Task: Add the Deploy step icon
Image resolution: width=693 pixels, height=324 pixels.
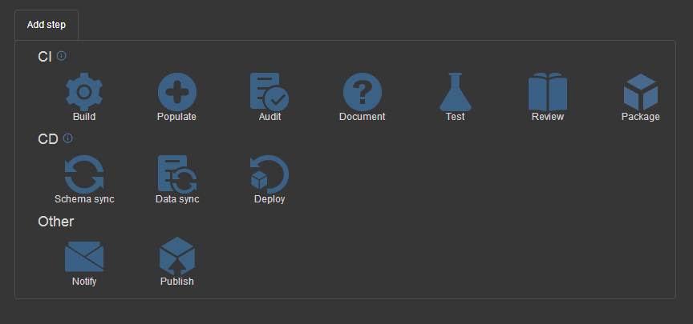Action: click(x=269, y=174)
